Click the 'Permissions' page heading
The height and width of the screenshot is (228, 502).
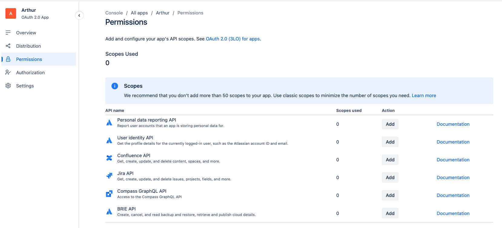click(126, 22)
